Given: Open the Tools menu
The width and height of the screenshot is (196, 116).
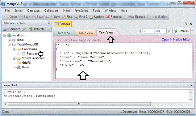Looking at the screenshot, I should [96, 11].
